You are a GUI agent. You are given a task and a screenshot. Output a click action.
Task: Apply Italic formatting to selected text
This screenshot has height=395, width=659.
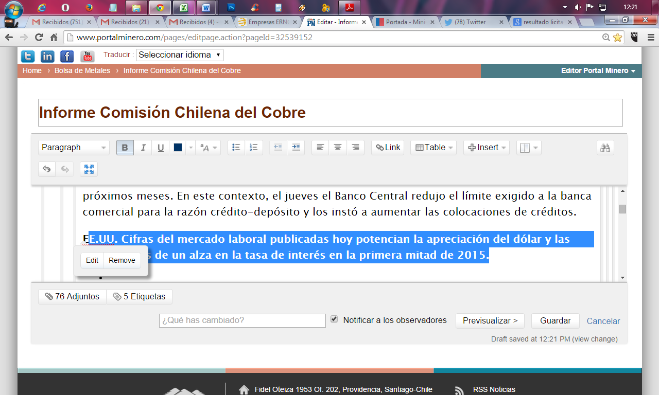[x=143, y=148]
